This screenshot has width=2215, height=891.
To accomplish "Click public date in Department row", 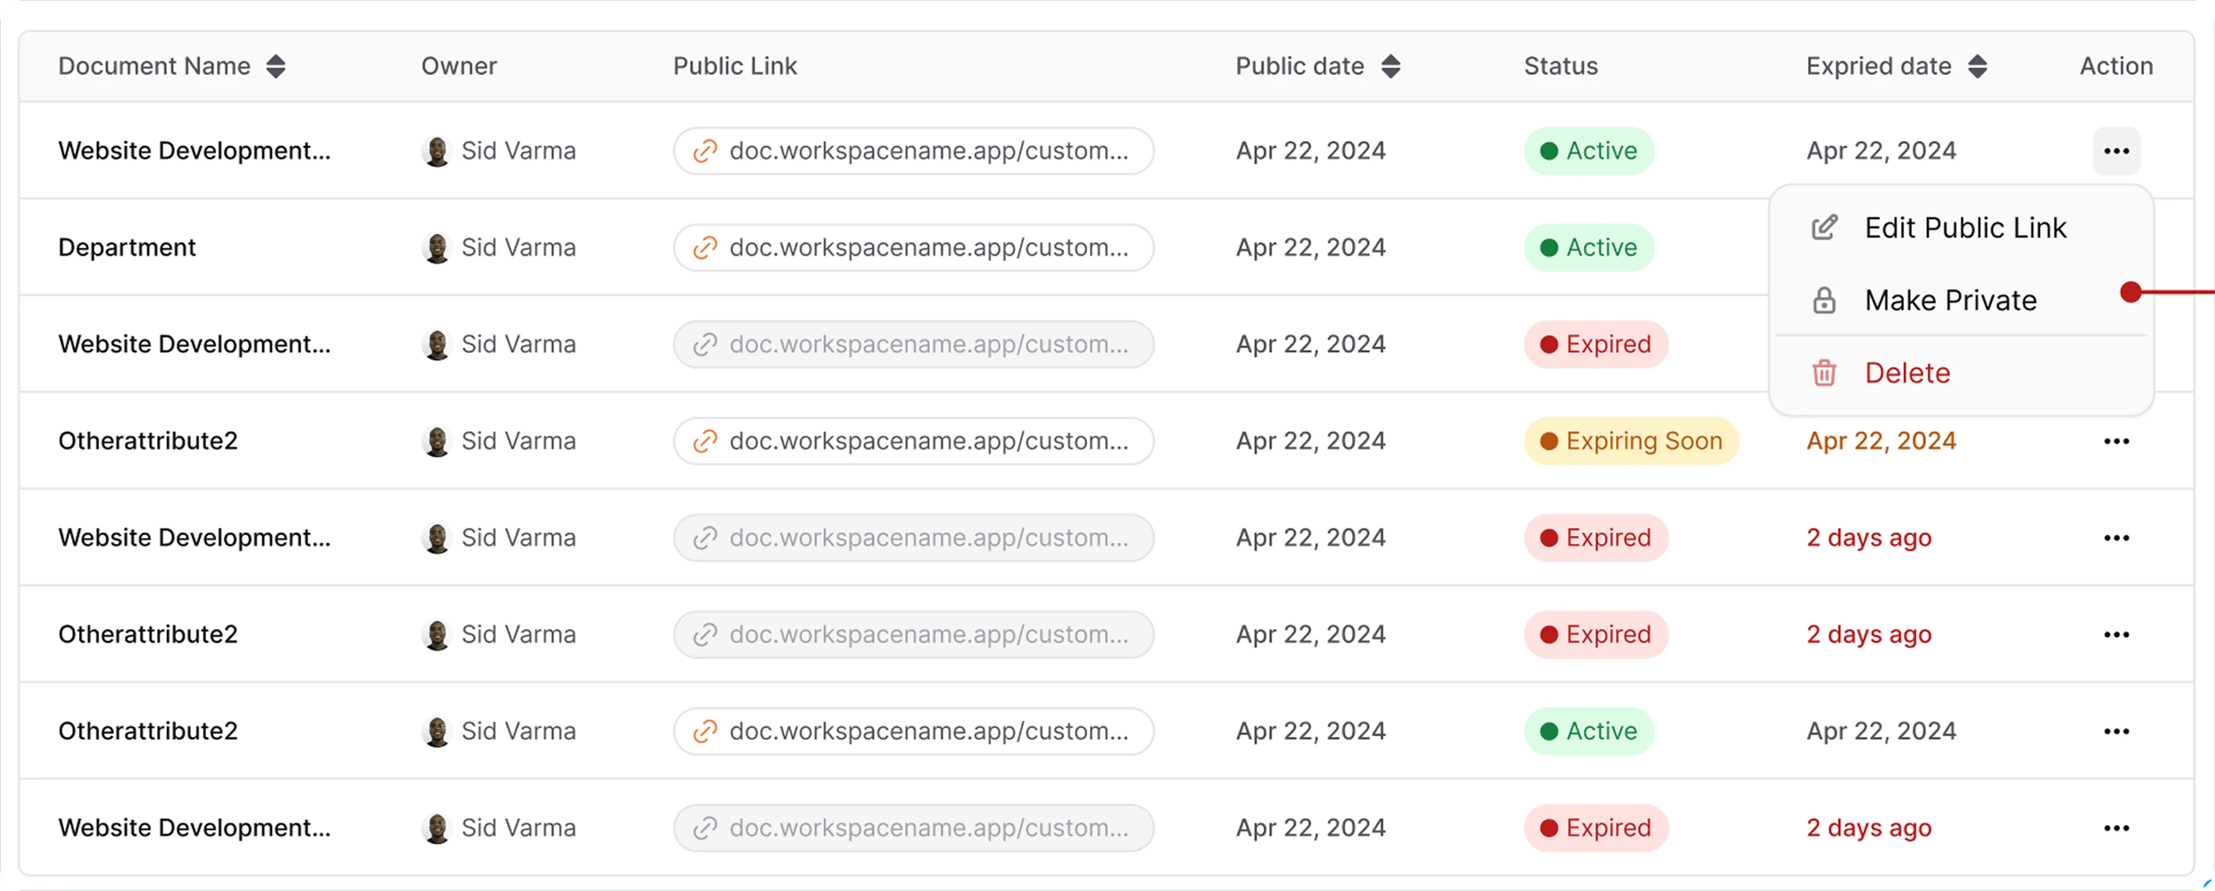I will (x=1310, y=247).
